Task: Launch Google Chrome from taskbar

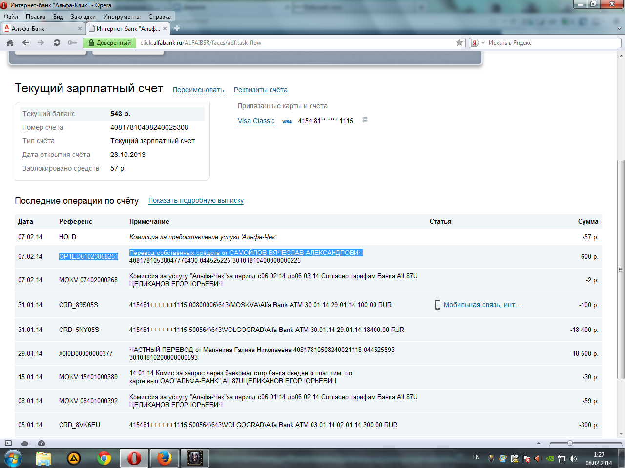Action: click(104, 458)
